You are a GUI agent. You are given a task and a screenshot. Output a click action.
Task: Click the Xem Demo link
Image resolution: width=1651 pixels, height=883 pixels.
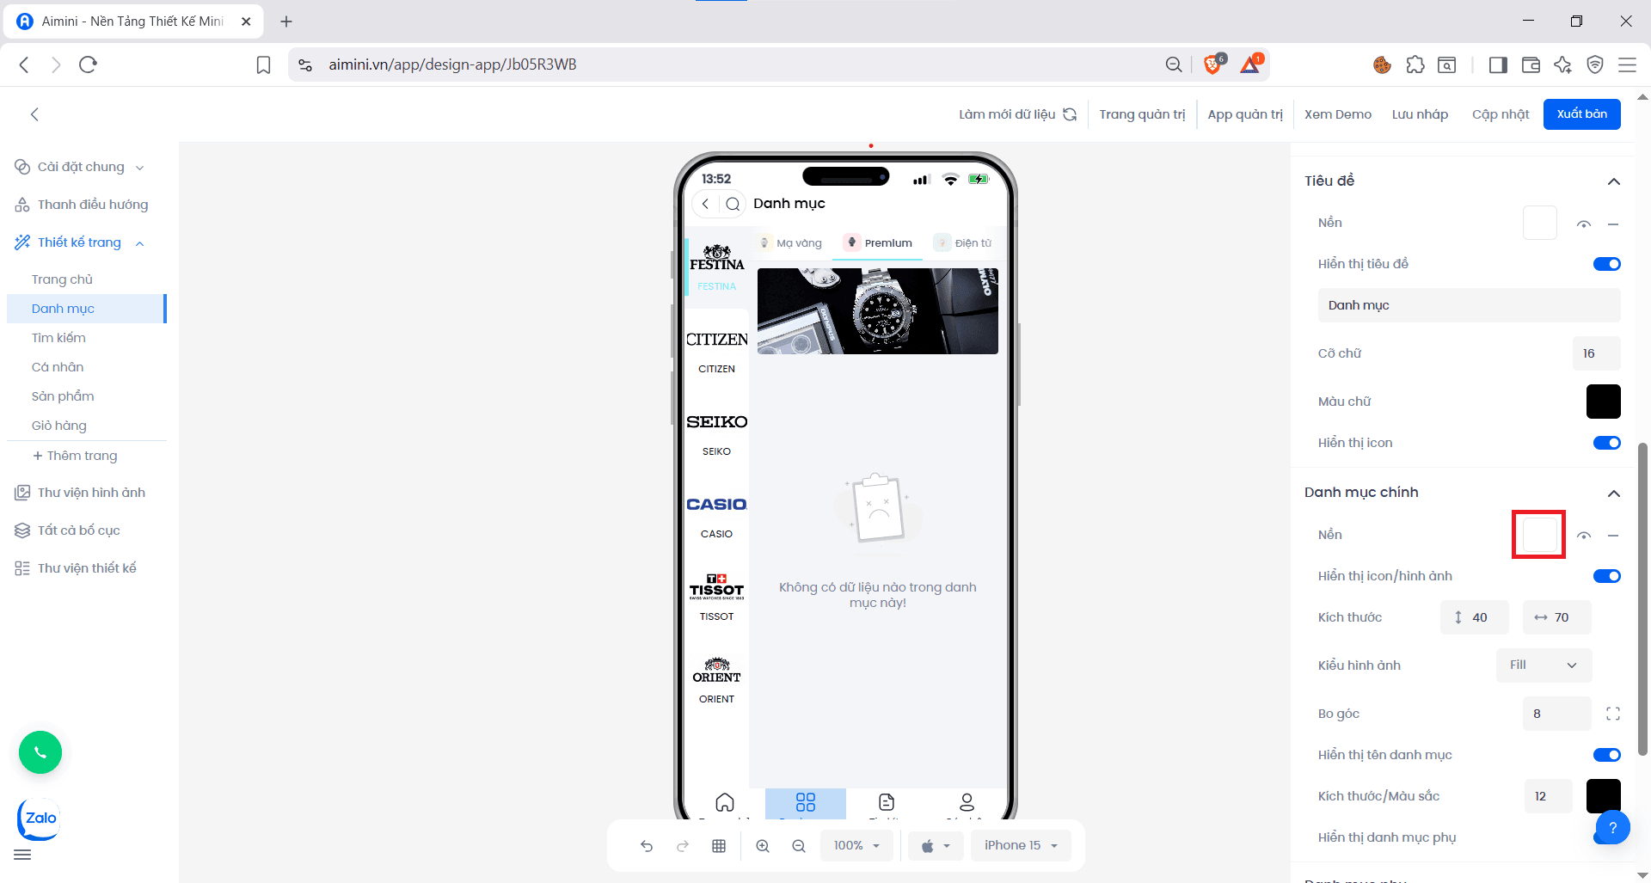coord(1337,114)
